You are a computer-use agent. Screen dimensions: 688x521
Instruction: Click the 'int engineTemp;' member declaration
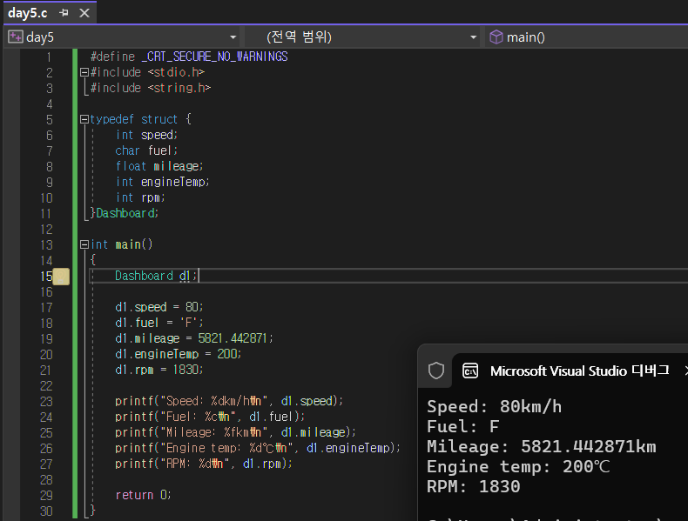click(x=162, y=182)
